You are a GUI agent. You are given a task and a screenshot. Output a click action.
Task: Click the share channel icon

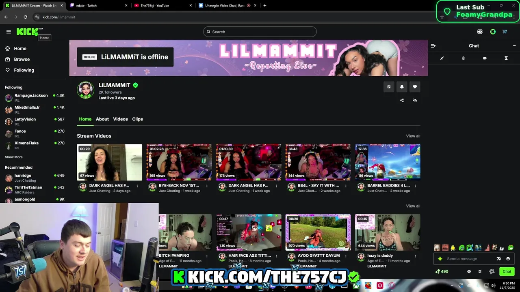[402, 100]
